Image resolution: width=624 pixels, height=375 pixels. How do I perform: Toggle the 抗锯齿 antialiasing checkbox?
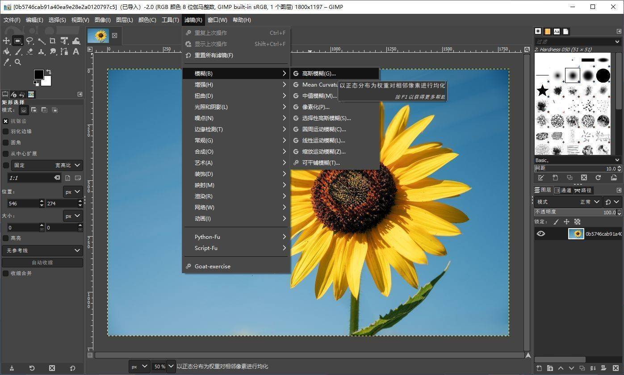point(6,121)
